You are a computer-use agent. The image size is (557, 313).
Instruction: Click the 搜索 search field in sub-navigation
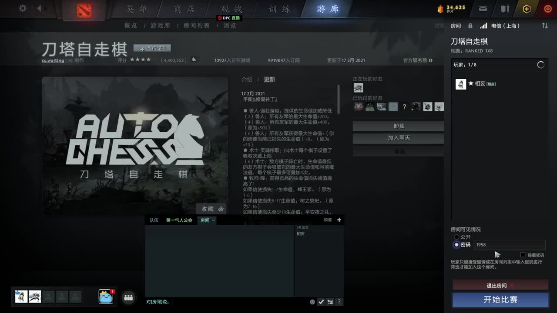(440, 26)
